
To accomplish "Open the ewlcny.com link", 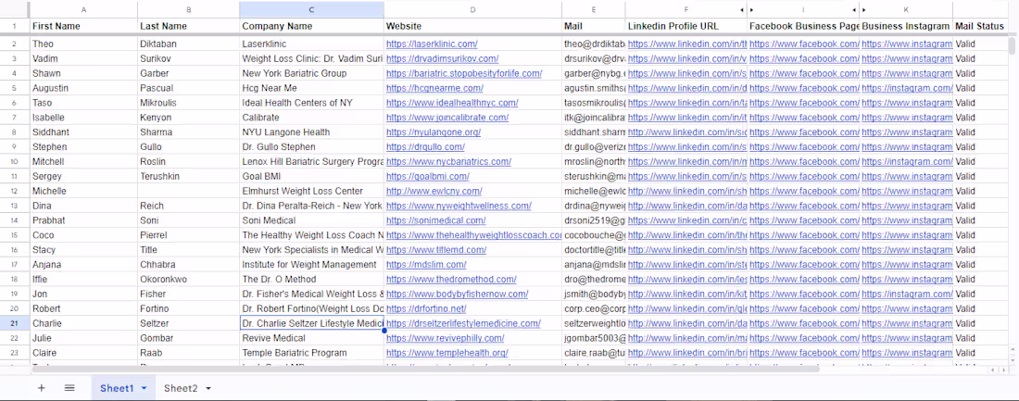I will [434, 191].
